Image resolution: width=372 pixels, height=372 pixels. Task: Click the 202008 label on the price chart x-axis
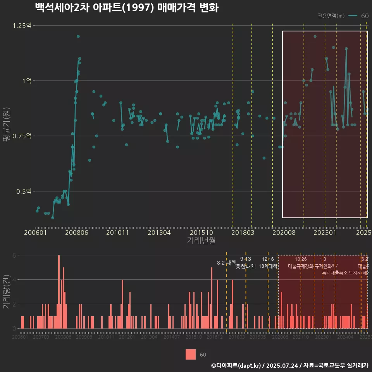tap(284, 232)
